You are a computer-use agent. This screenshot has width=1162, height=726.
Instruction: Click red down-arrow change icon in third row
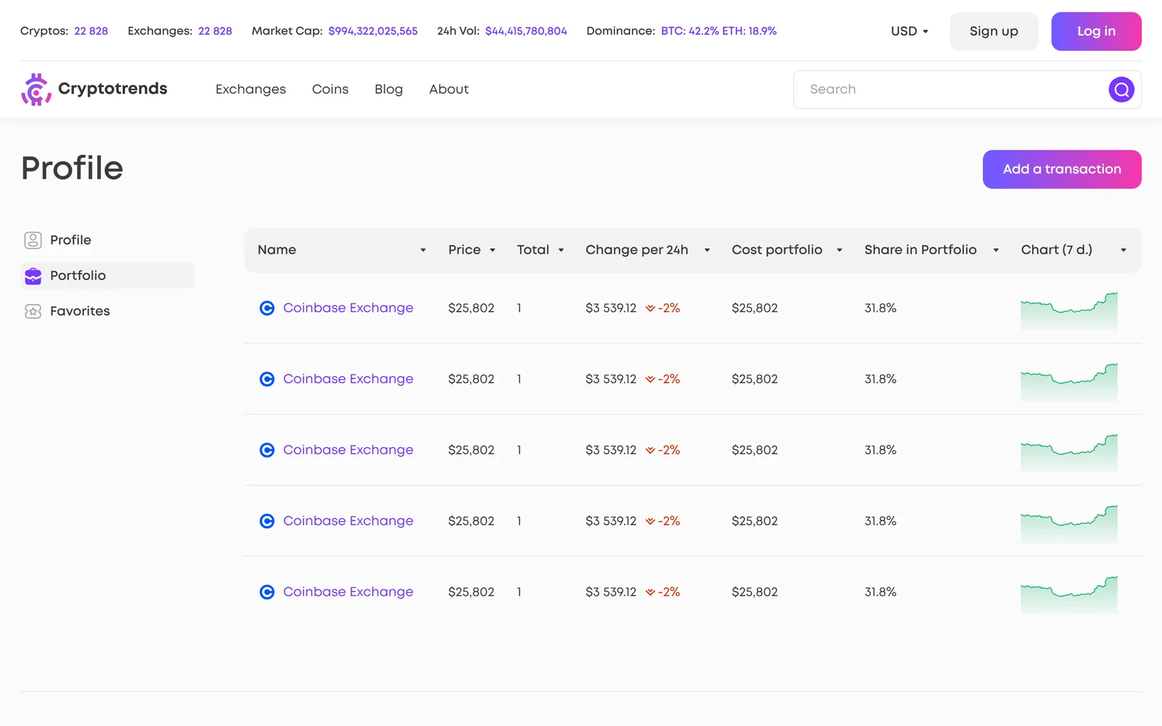650,450
